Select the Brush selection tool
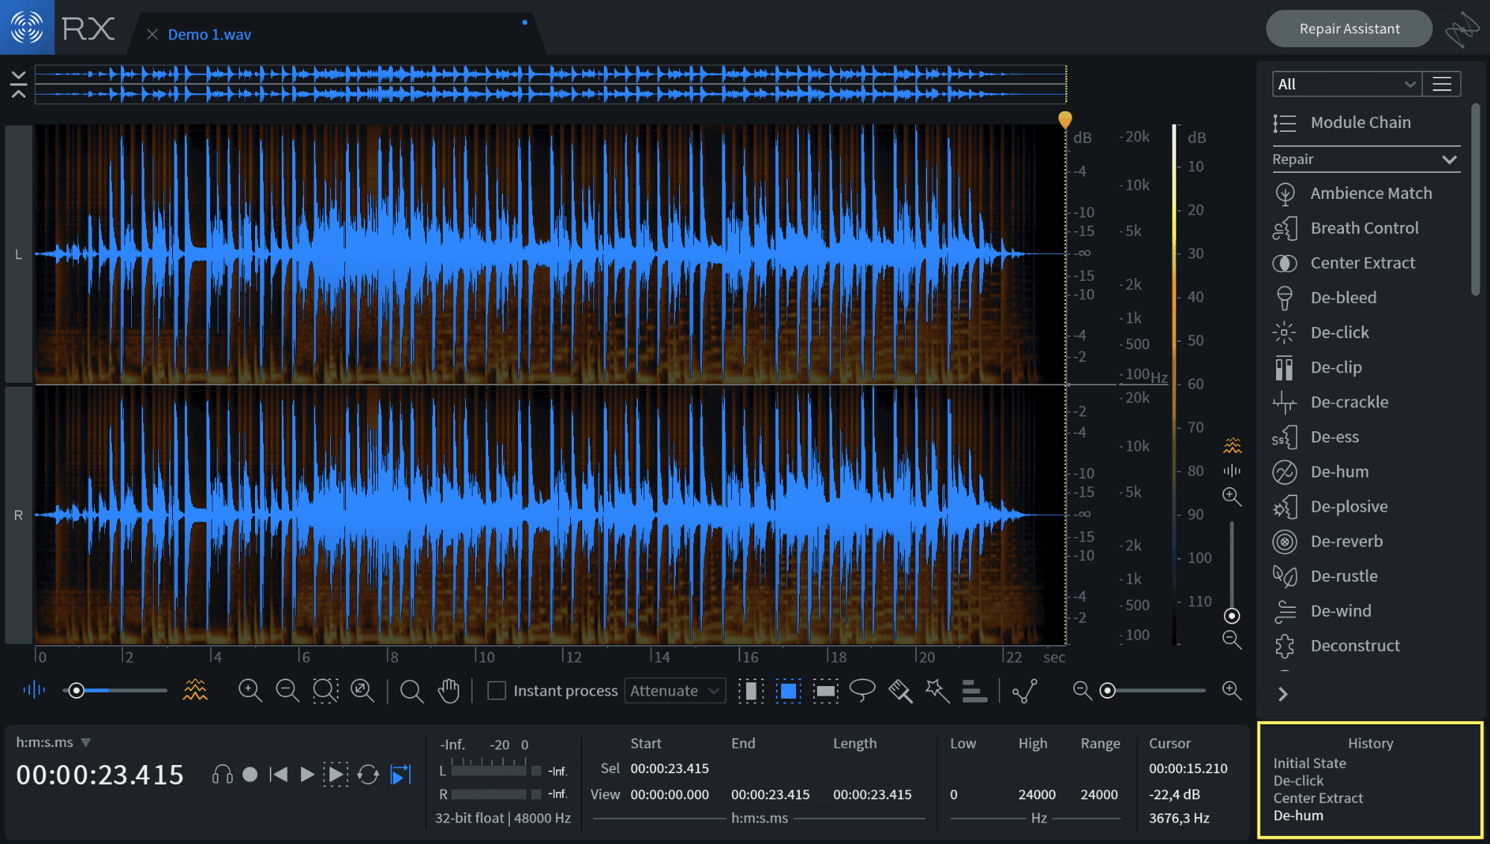1490x844 pixels. click(900, 691)
